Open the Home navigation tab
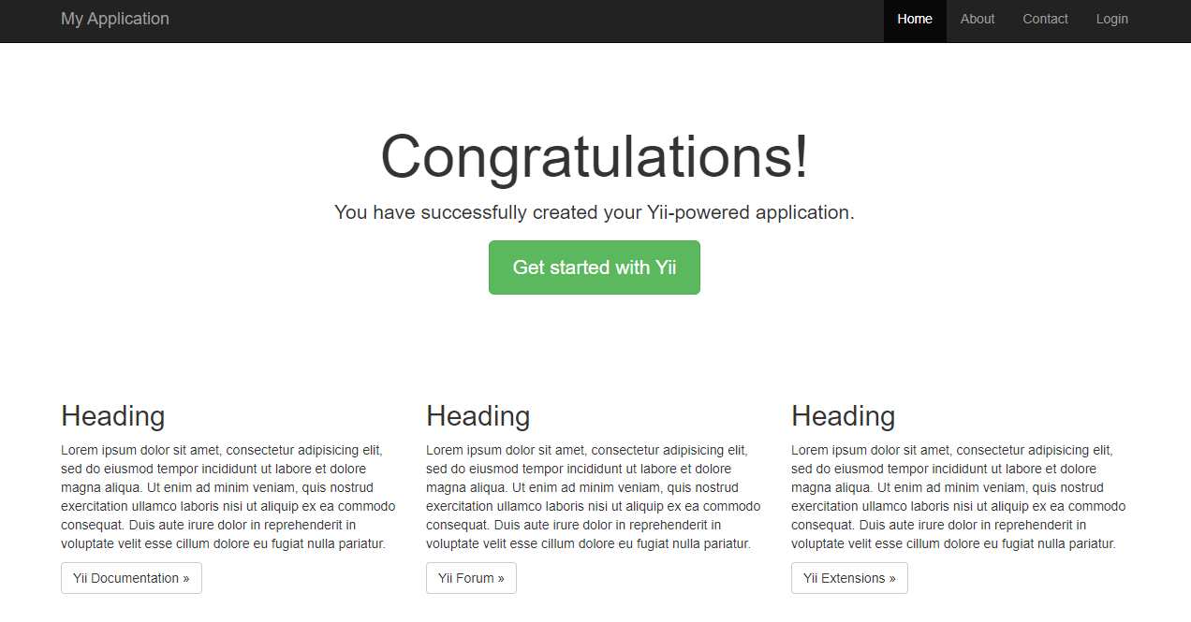Viewport: 1191px width, 622px height. click(x=914, y=19)
